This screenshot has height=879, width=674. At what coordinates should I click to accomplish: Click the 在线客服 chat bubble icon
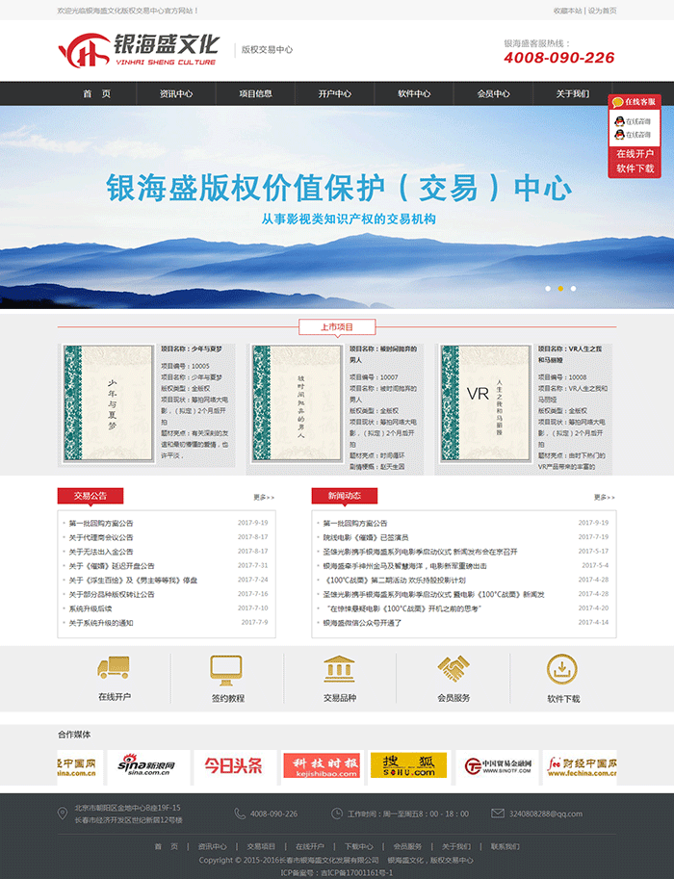(x=618, y=102)
